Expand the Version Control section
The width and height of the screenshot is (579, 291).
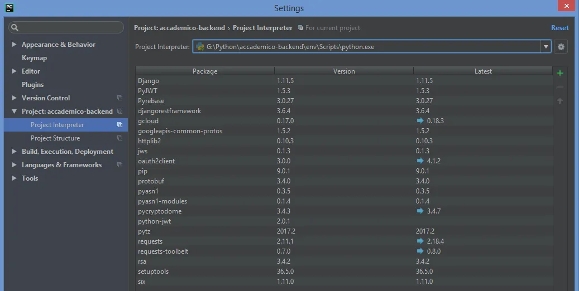pyautogui.click(x=14, y=98)
